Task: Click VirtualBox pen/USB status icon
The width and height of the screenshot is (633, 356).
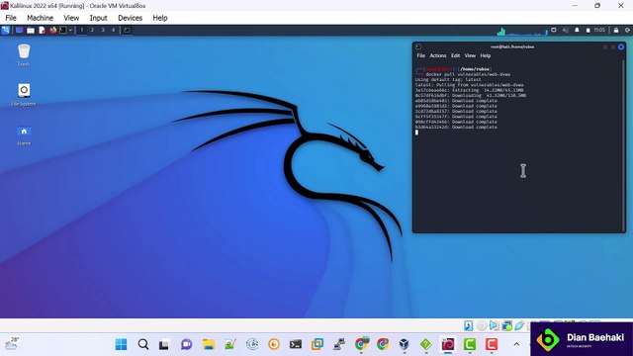Action: pyautogui.click(x=520, y=325)
